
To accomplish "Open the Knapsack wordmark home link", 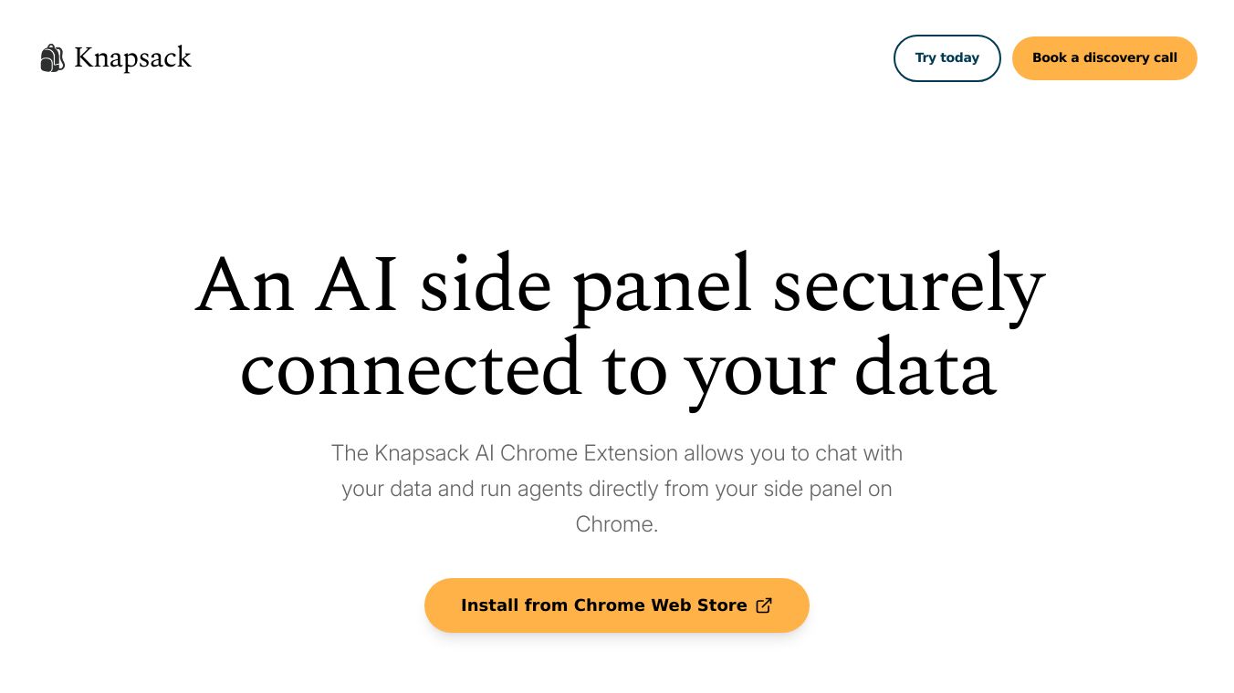I will point(132,58).
